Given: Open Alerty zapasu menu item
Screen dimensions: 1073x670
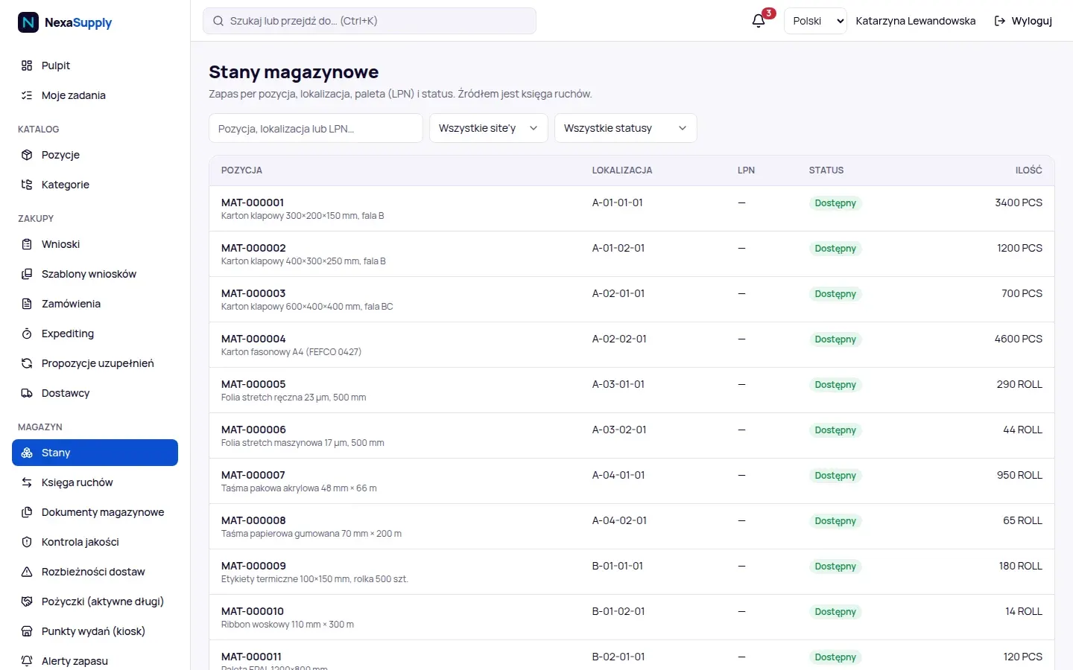Looking at the screenshot, I should pyautogui.click(x=95, y=661).
